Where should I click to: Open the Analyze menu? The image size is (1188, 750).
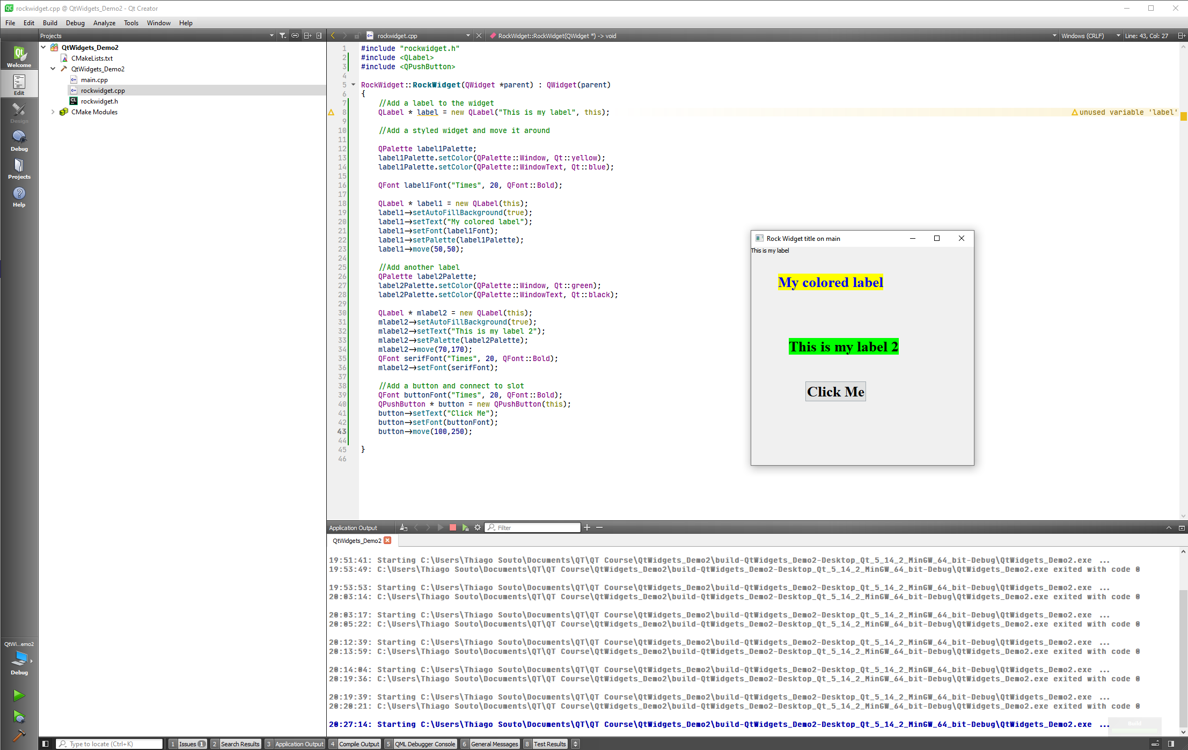tap(104, 23)
